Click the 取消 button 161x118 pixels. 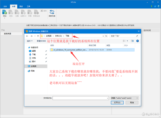[x=132, y=102]
